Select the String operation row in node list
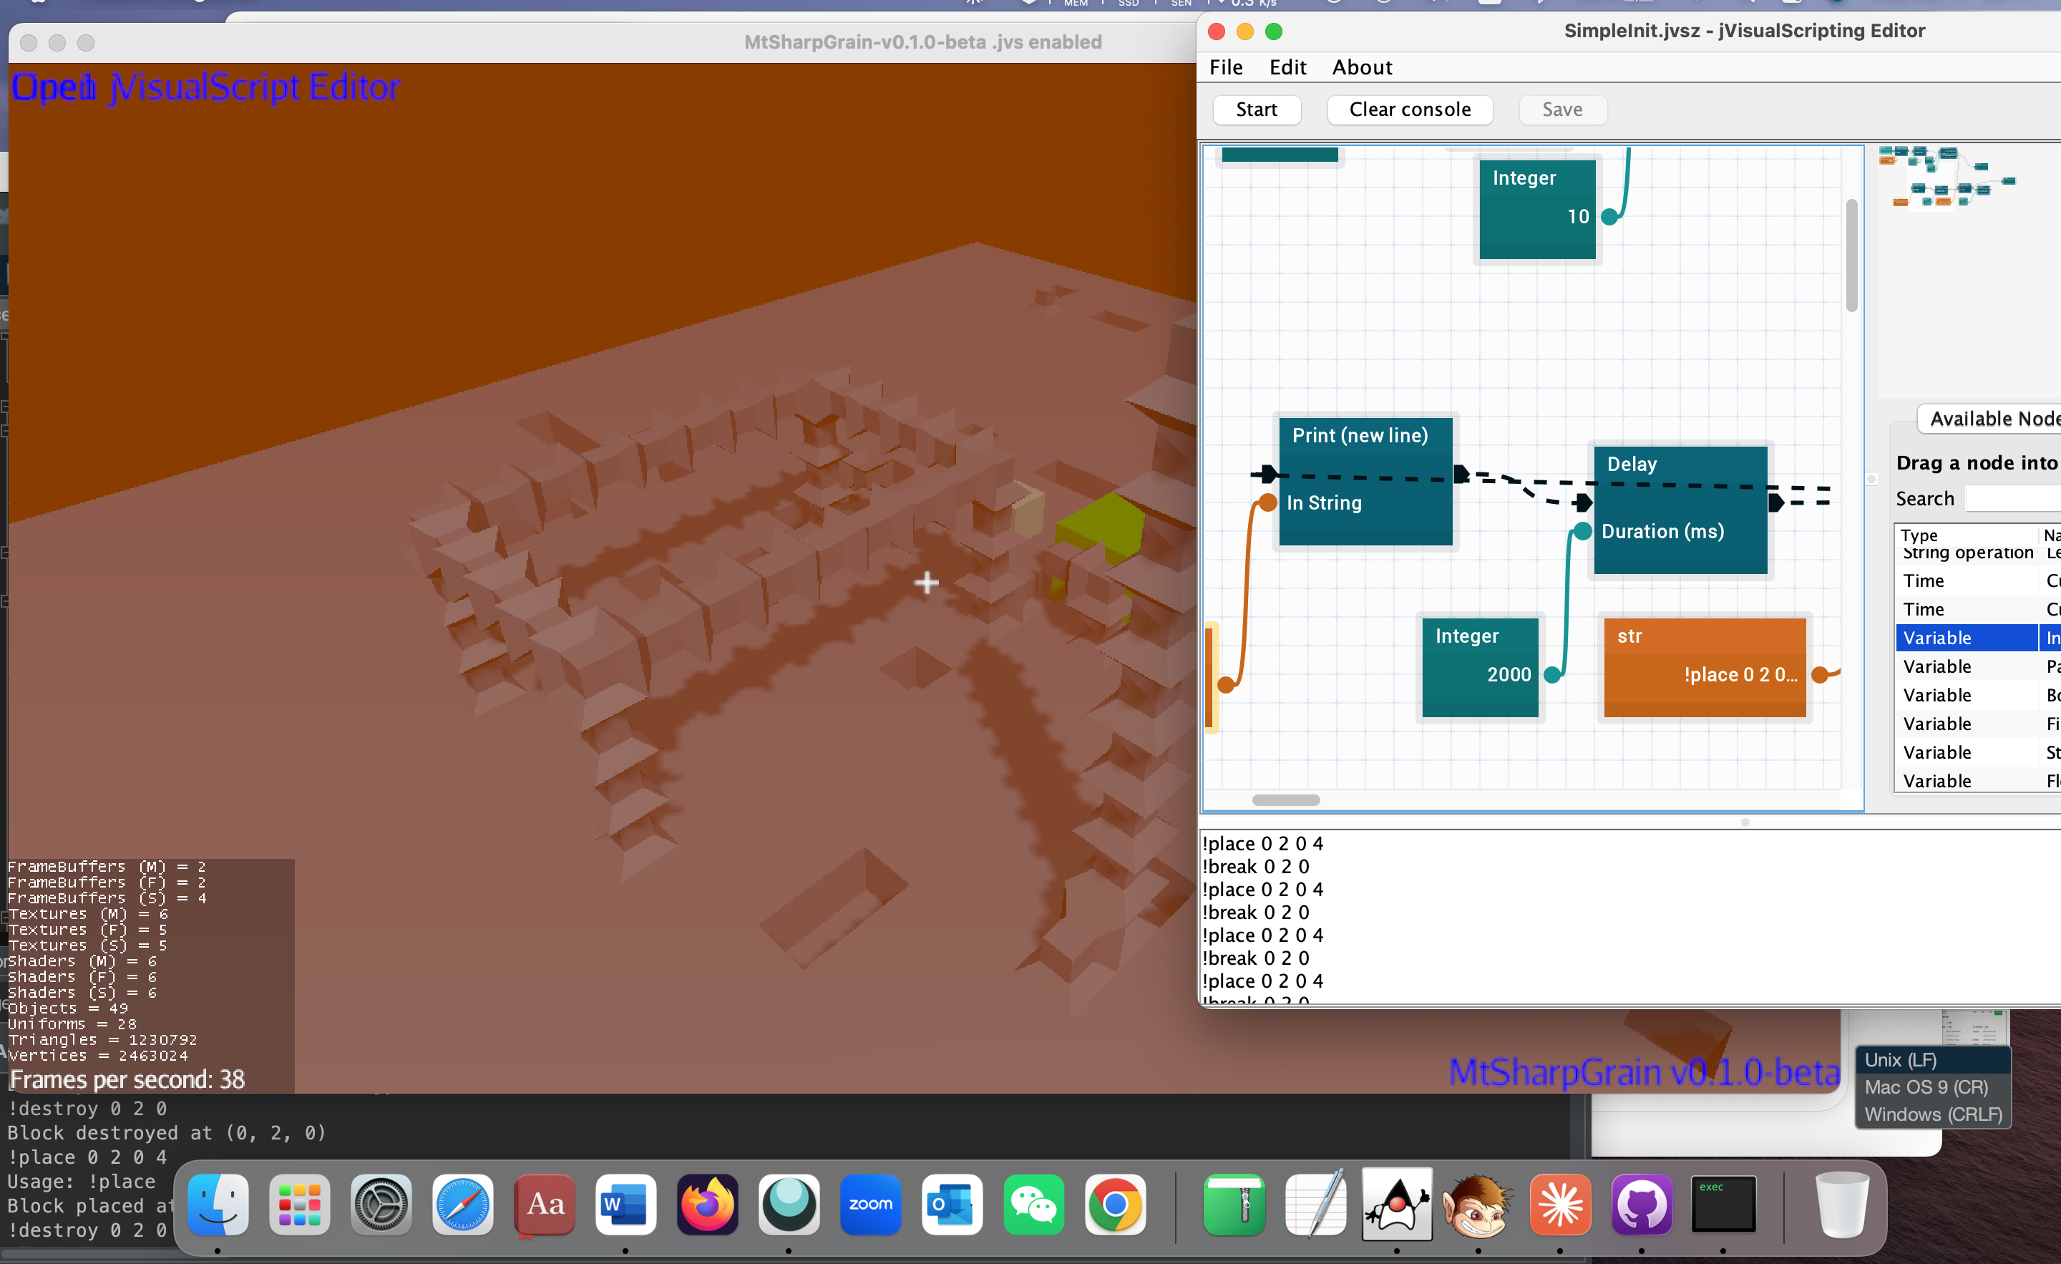2061x1264 pixels. point(1977,553)
